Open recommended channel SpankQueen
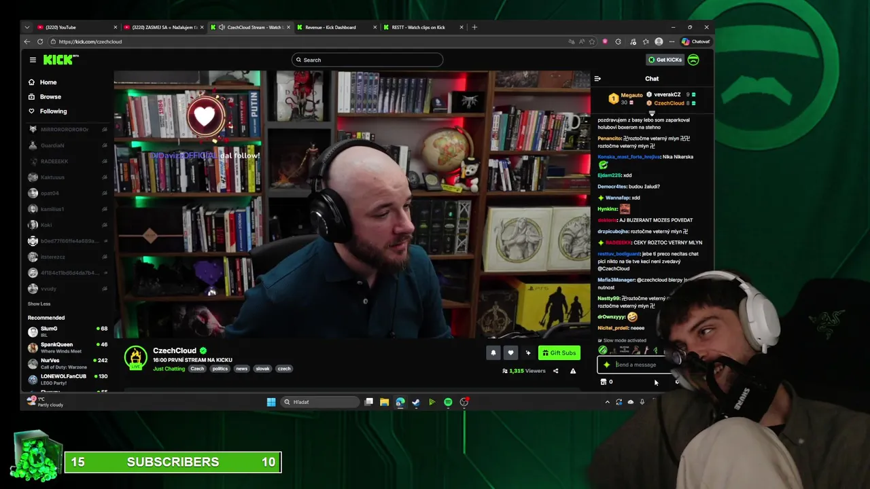This screenshot has width=870, height=489. [x=67, y=347]
